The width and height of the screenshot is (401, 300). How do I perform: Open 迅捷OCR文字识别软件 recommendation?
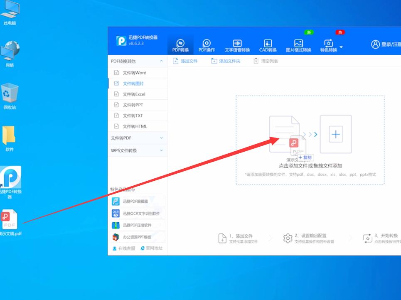138,213
